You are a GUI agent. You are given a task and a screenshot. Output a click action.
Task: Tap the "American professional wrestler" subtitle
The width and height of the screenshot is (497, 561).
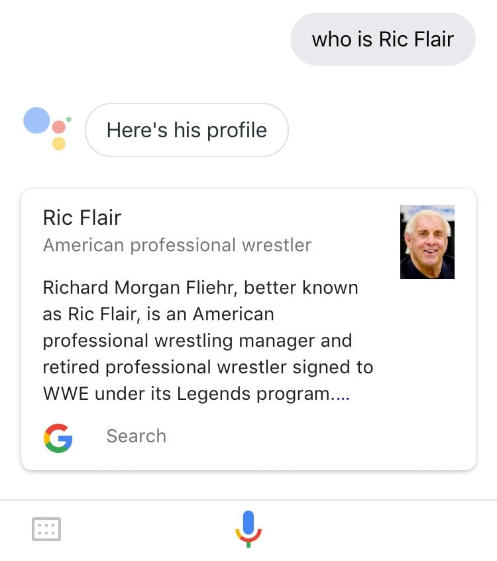178,245
